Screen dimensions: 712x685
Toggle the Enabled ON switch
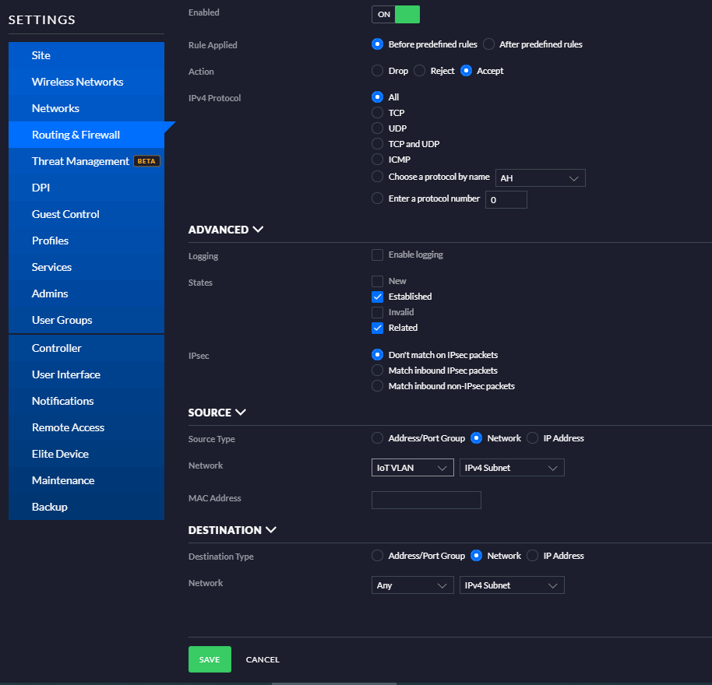click(396, 15)
